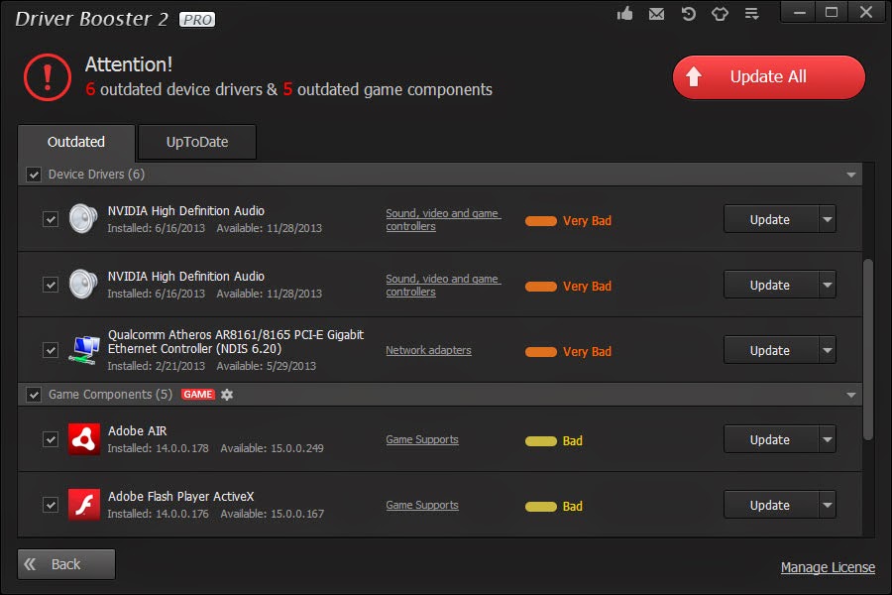Open first Sound, video and game controllers link
The image size is (892, 595).
pyautogui.click(x=443, y=220)
